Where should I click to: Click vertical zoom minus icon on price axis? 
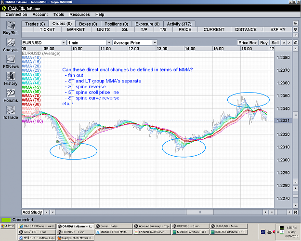pyautogui.click(x=296, y=206)
